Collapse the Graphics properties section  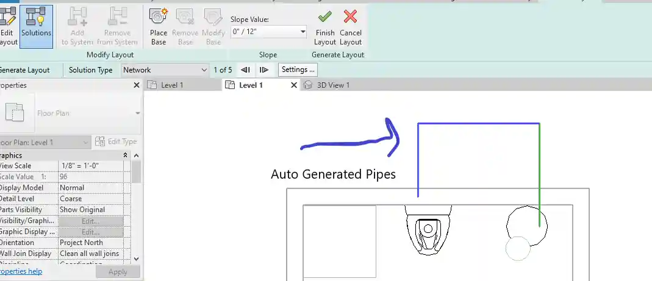pyautogui.click(x=126, y=155)
